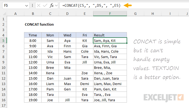This screenshot has height=108, width=189.
Task: Click the 'Xena' cell
Action: pos(50,73)
